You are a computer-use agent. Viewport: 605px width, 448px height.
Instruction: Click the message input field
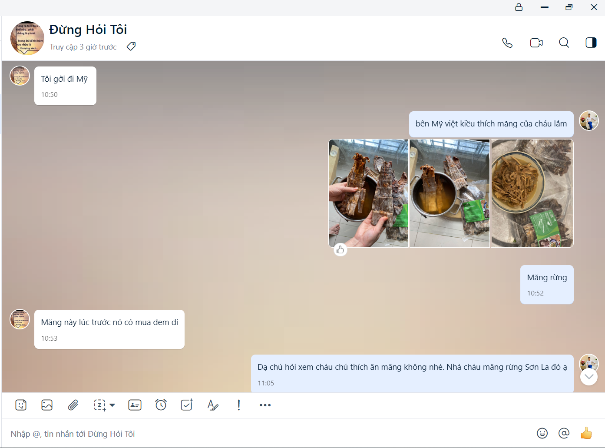click(261, 434)
